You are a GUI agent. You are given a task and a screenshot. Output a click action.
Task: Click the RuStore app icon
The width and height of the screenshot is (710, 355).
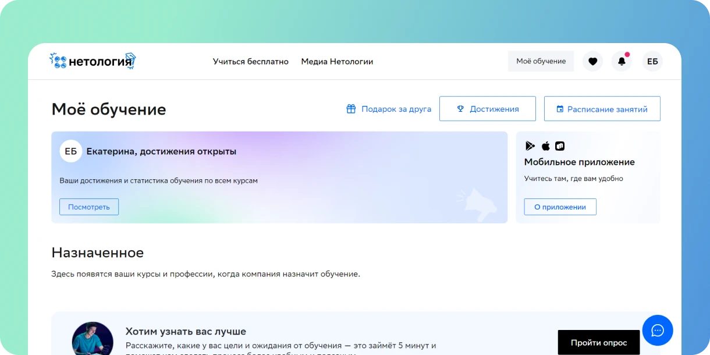(560, 146)
